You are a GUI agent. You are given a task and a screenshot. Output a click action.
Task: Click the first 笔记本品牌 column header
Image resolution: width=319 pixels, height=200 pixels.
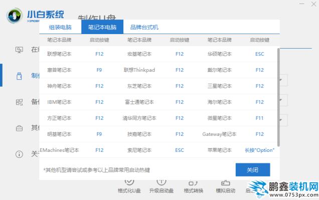click(59, 40)
